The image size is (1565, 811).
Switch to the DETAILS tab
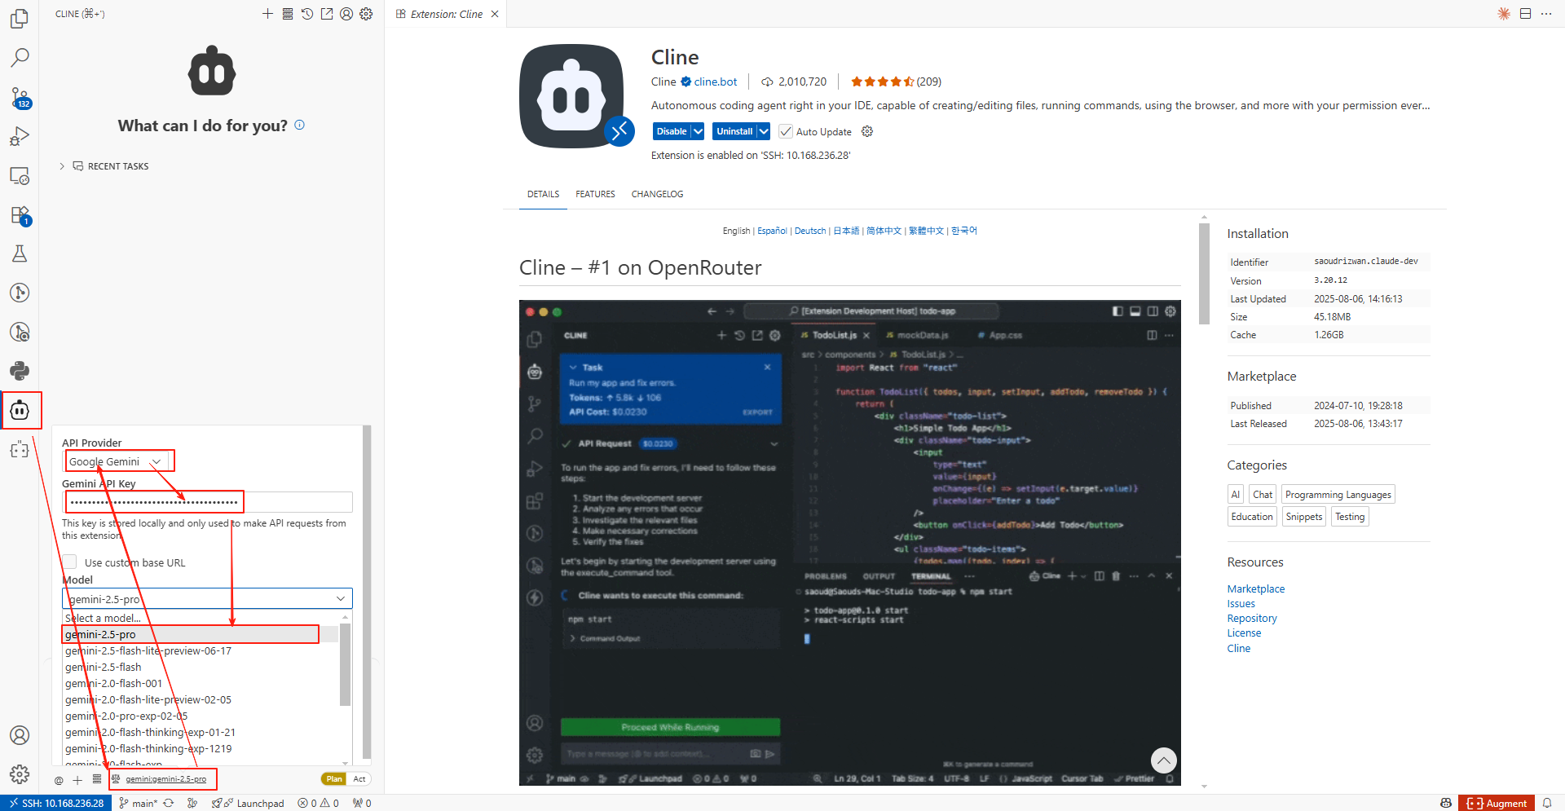pos(543,194)
